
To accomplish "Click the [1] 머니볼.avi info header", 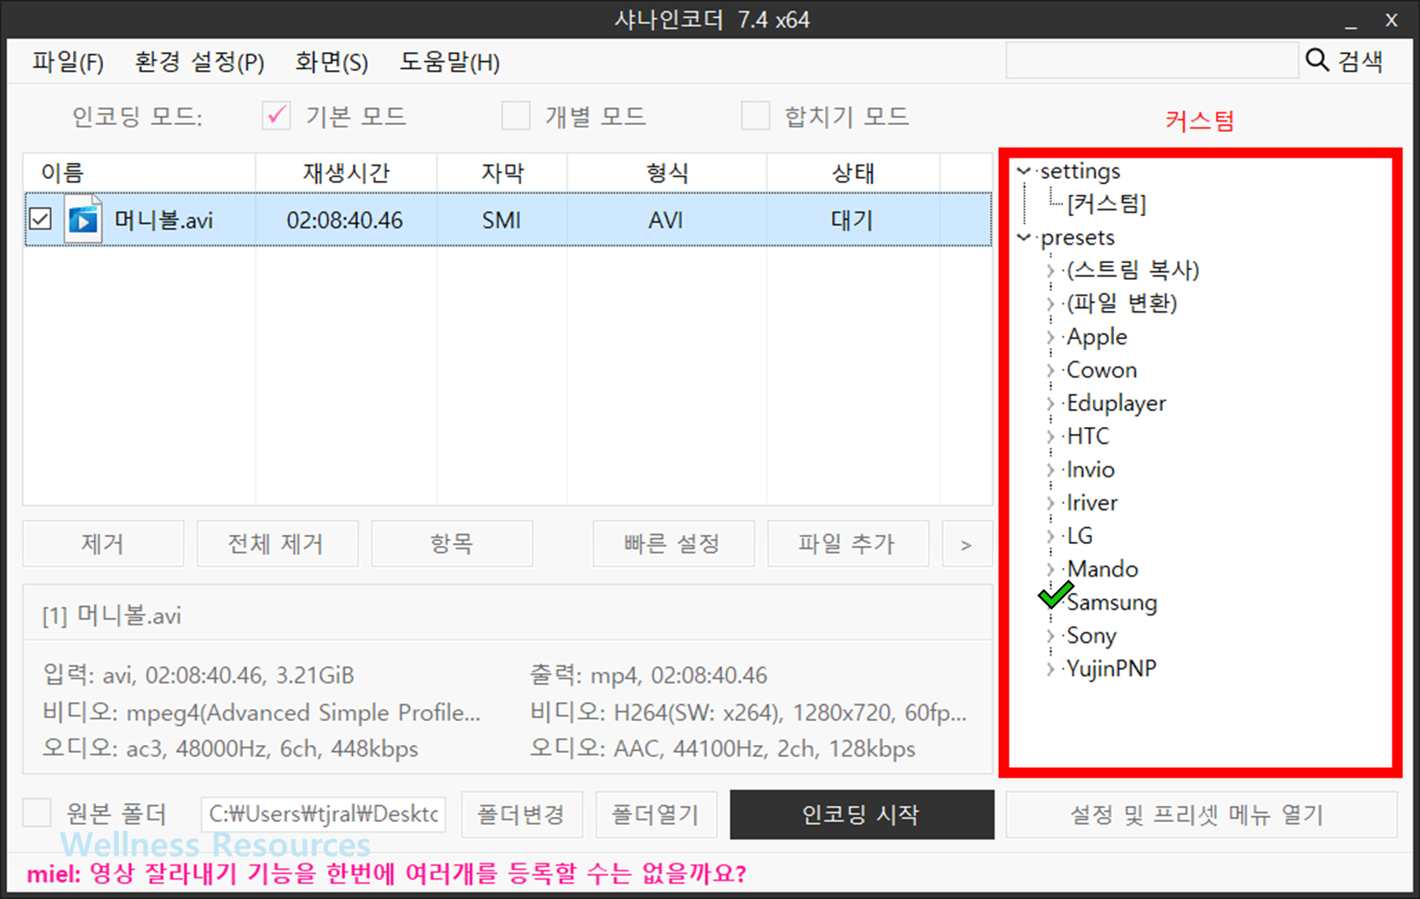I will click(x=112, y=616).
